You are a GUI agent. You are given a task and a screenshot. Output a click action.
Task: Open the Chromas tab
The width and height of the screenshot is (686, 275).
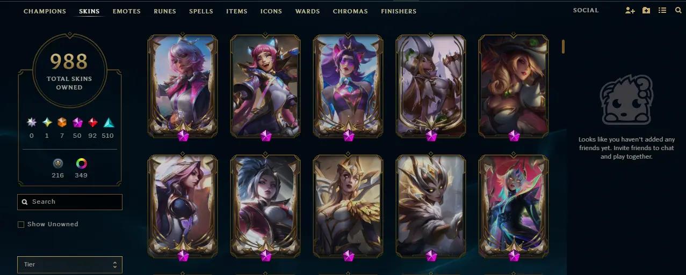tap(350, 11)
